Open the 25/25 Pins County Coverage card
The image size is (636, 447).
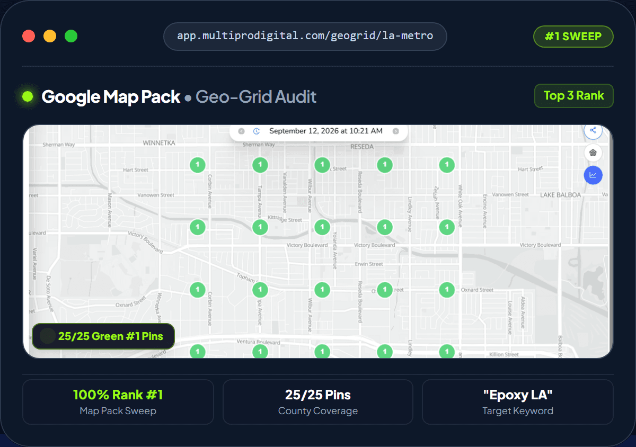click(x=318, y=402)
